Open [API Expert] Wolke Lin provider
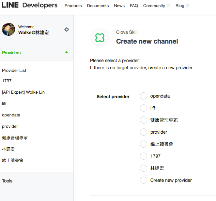This screenshot has height=201, width=216. pyautogui.click(x=23, y=92)
